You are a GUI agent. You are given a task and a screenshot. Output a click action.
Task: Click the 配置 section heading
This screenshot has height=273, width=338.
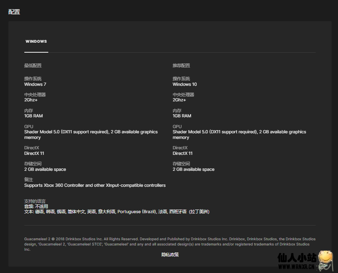point(14,12)
